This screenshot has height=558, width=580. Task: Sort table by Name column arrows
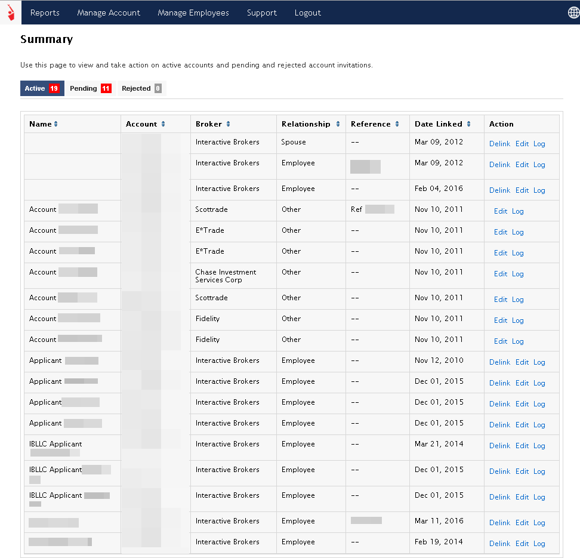(56, 124)
